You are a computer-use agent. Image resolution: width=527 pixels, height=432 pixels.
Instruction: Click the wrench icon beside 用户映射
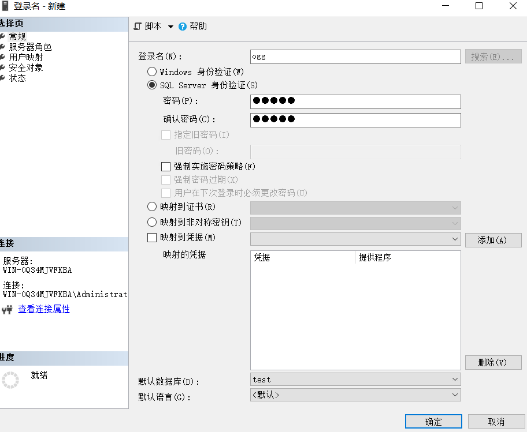tap(2, 57)
